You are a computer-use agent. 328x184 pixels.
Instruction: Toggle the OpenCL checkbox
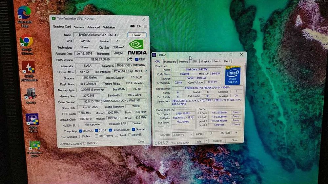(81, 131)
